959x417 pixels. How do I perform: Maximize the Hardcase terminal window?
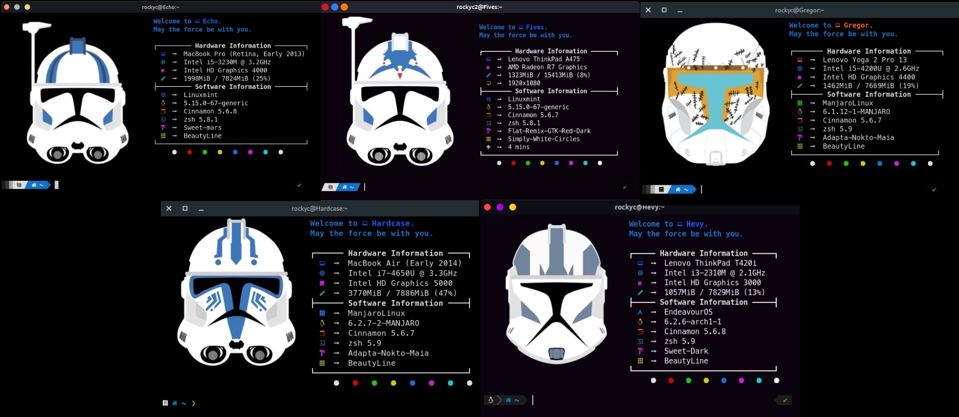pos(185,208)
